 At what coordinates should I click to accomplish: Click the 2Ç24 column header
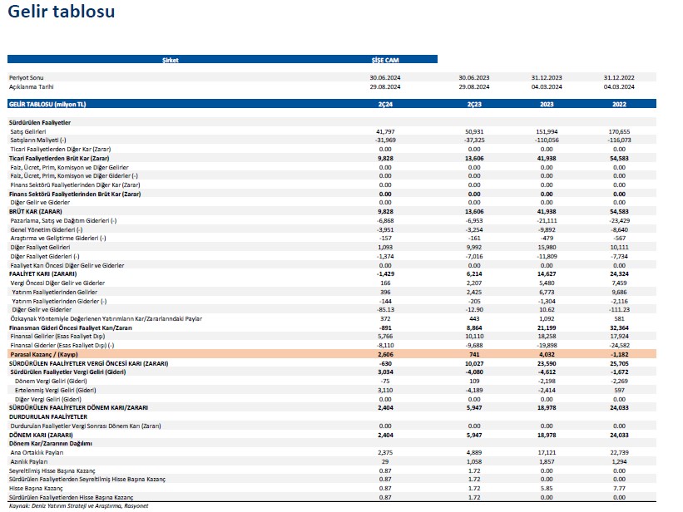(x=384, y=104)
